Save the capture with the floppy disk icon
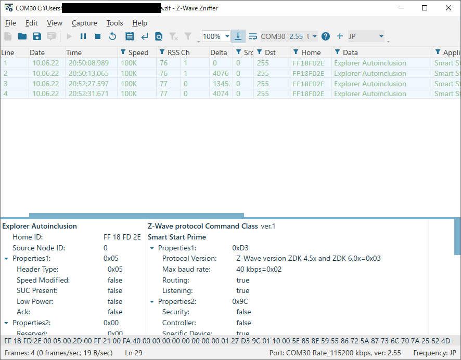 click(37, 36)
